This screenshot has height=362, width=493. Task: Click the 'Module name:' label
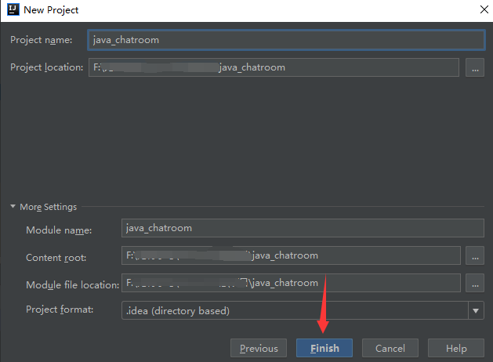pyautogui.click(x=59, y=230)
